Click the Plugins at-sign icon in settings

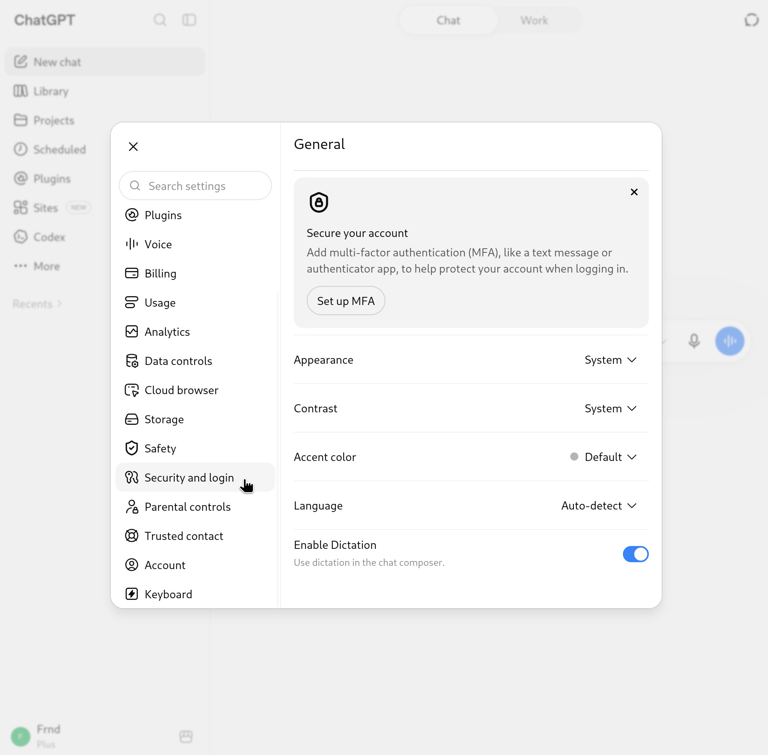coord(132,215)
